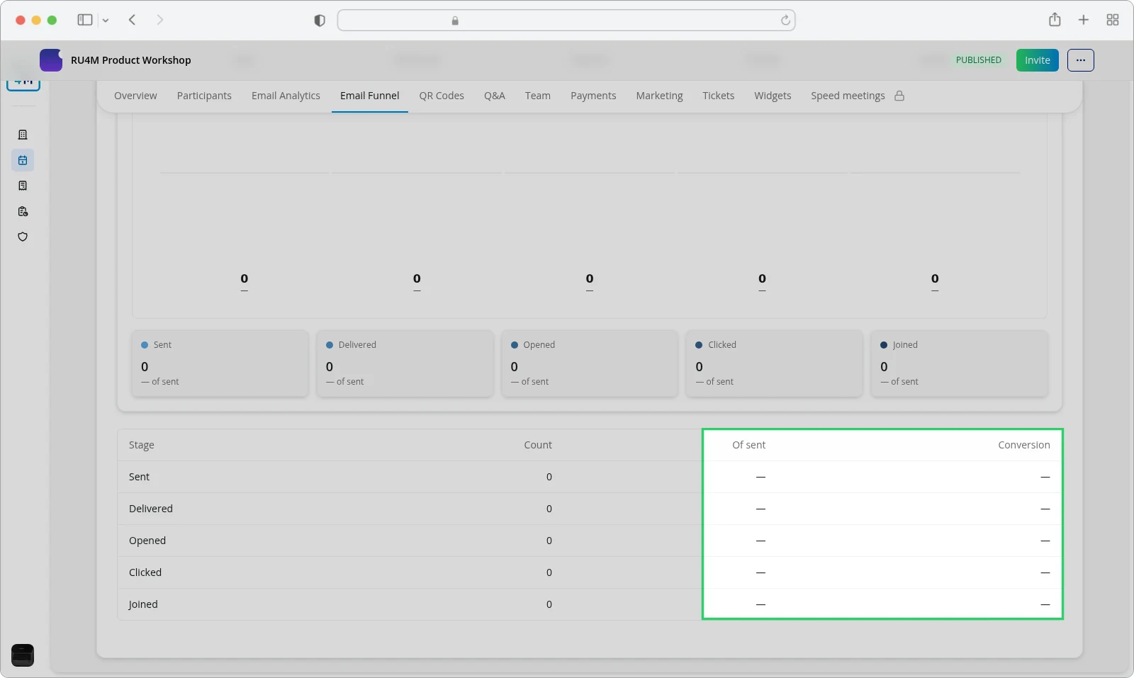Select the Joined stat card
This screenshot has height=678, width=1134.
(x=960, y=363)
